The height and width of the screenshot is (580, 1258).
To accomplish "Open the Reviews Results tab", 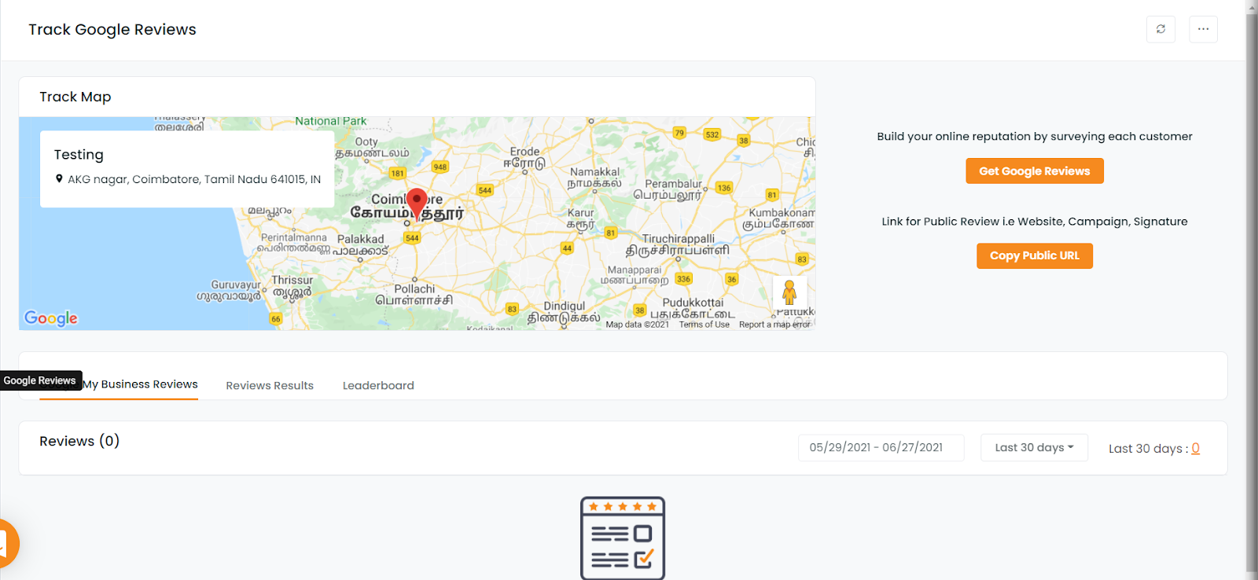I will click(270, 385).
